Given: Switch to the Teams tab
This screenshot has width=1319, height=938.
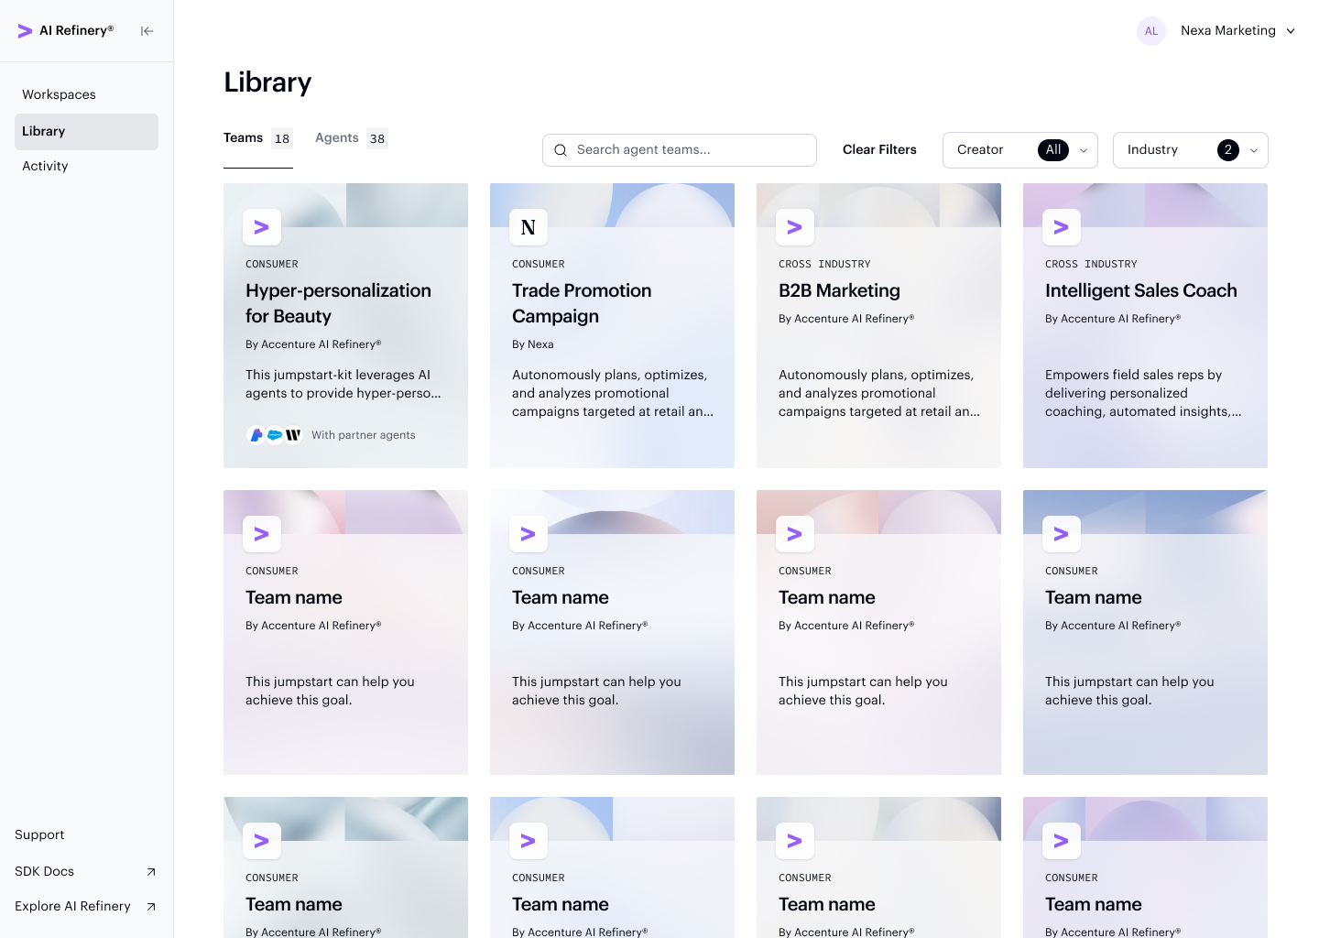Looking at the screenshot, I should [258, 138].
